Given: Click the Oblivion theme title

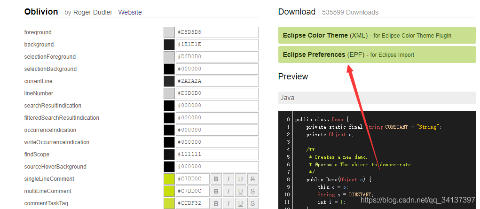Looking at the screenshot, I should click(41, 12).
